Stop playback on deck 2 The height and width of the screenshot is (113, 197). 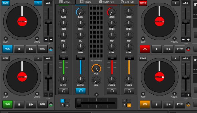156,49
